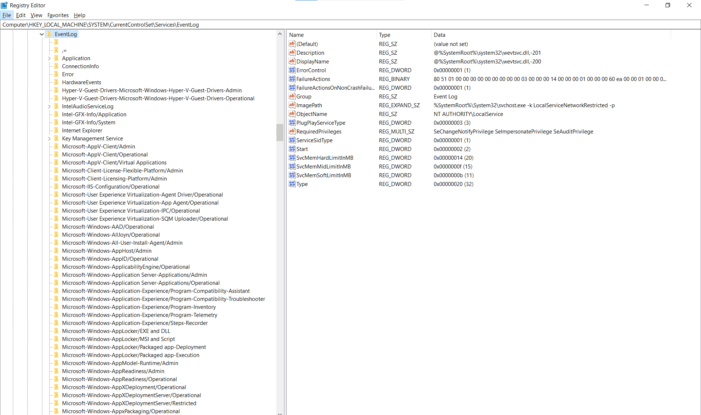The height and width of the screenshot is (415, 701).
Task: Open the Edit menu
Action: [x=20, y=15]
